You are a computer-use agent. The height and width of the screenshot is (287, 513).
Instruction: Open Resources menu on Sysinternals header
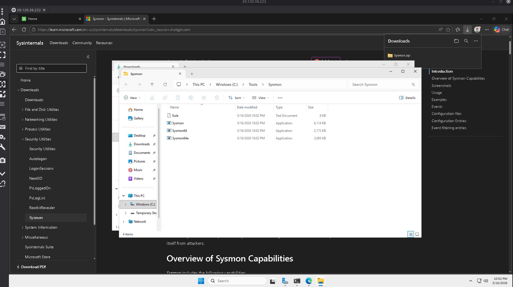click(104, 43)
